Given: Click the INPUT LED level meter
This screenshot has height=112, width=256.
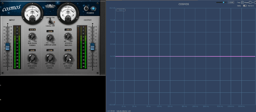Looking at the screenshot, I should tap(17, 47).
